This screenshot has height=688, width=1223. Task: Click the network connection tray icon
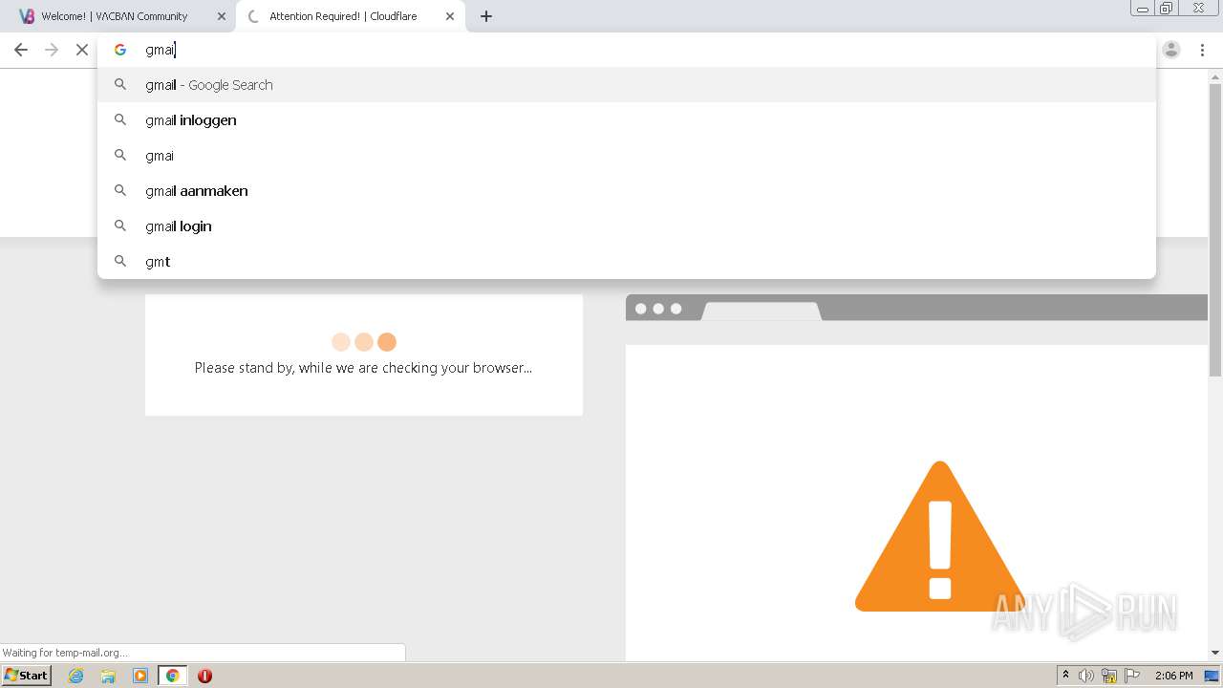[x=1109, y=676]
